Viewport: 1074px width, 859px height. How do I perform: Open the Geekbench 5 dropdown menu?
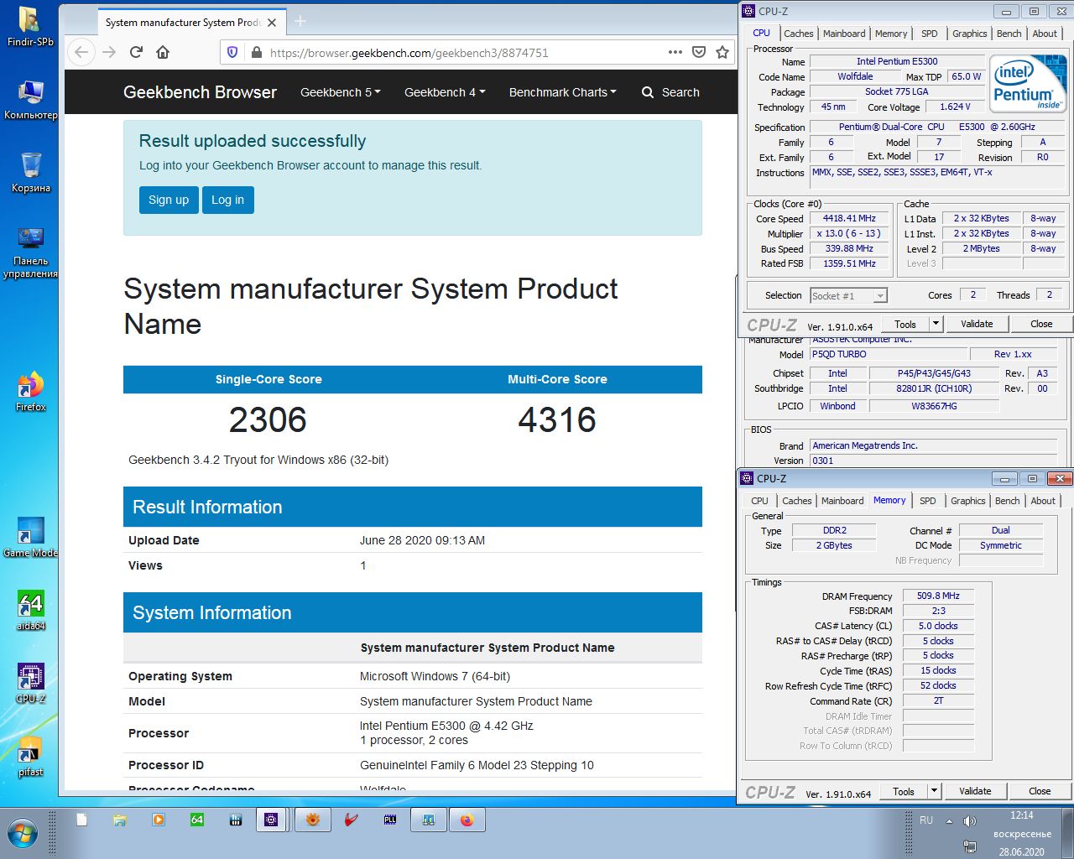[341, 92]
